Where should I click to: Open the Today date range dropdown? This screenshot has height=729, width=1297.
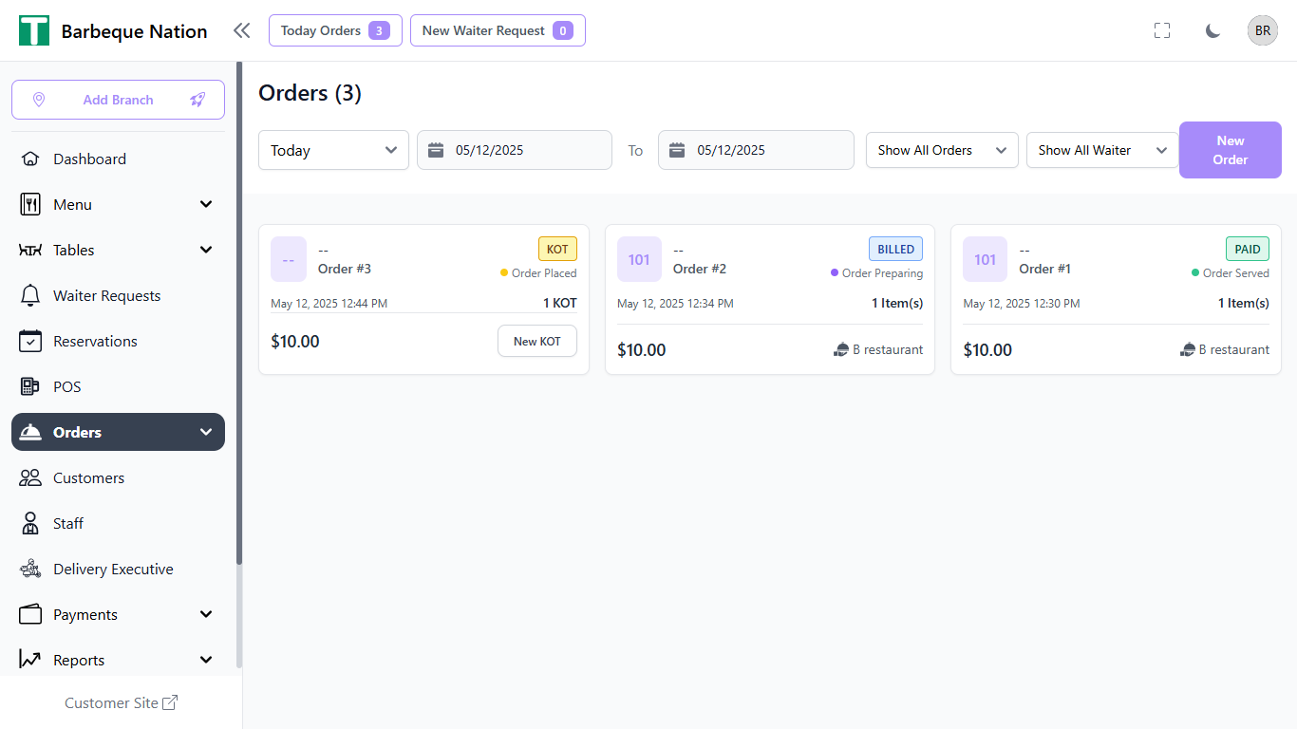[x=333, y=150]
